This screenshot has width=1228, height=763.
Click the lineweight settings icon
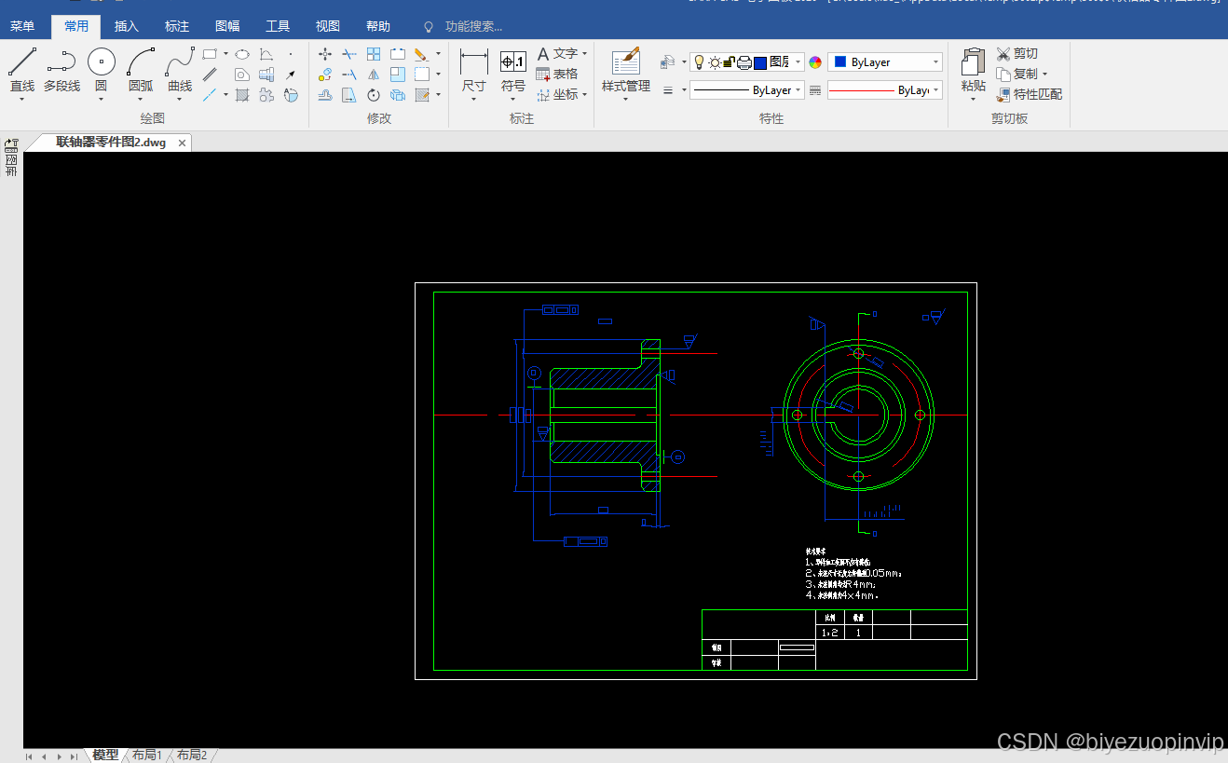point(668,90)
